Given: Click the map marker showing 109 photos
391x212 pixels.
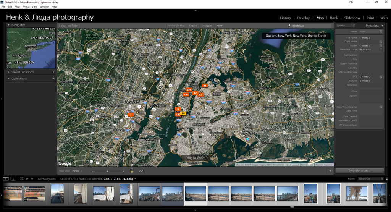Looking at the screenshot, I should point(186,94).
